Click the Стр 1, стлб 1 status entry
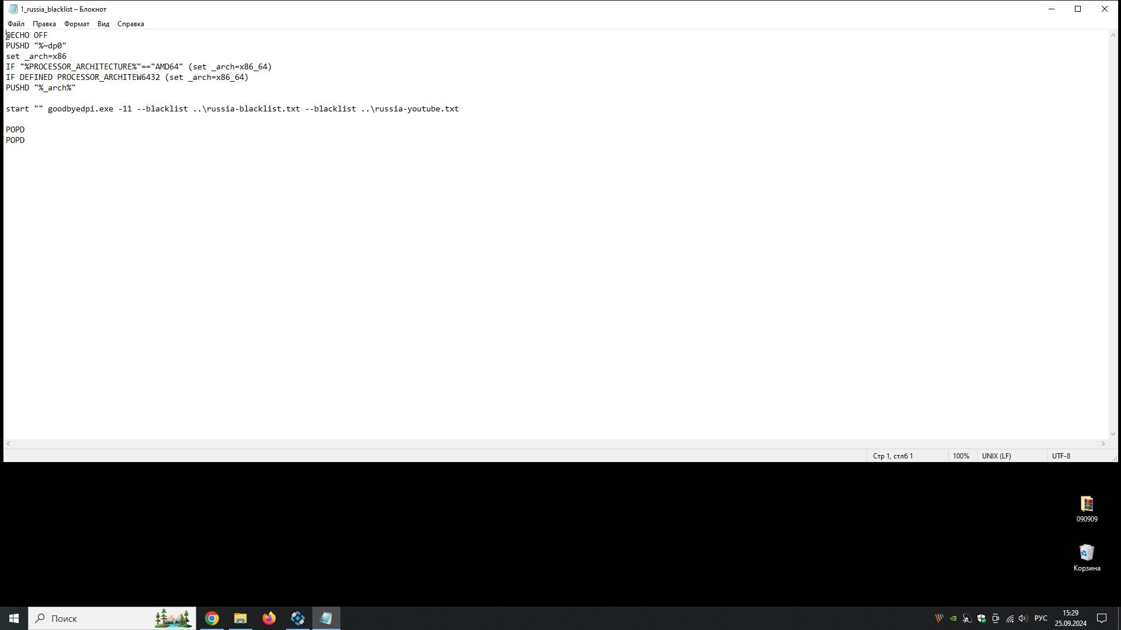 893,456
